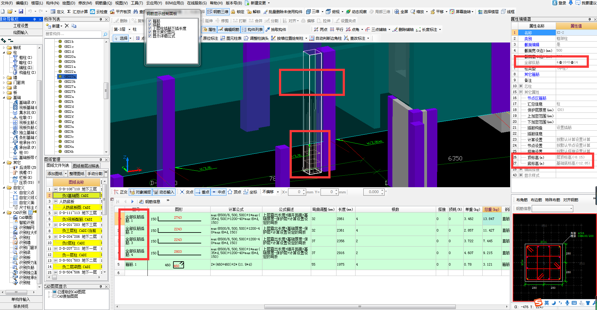This screenshot has width=597, height=310.
Task: Click 调整柱端头 tool
Action: (x=256, y=38)
